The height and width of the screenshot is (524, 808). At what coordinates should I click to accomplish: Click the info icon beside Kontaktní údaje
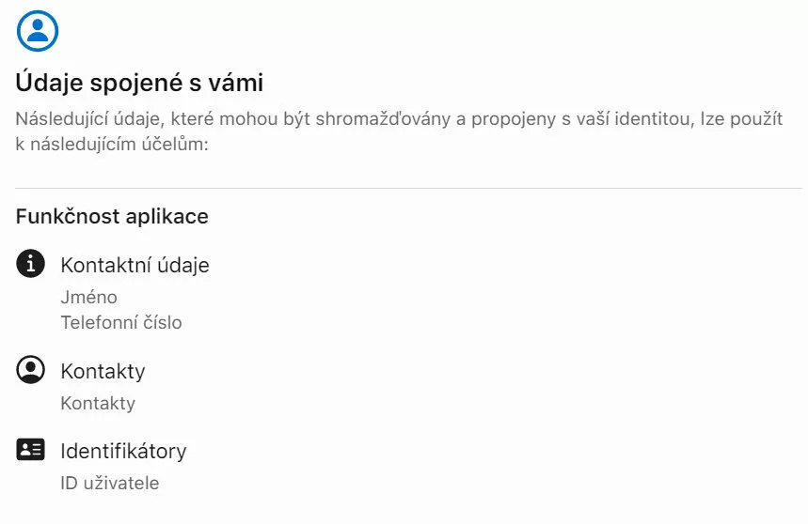click(x=30, y=263)
